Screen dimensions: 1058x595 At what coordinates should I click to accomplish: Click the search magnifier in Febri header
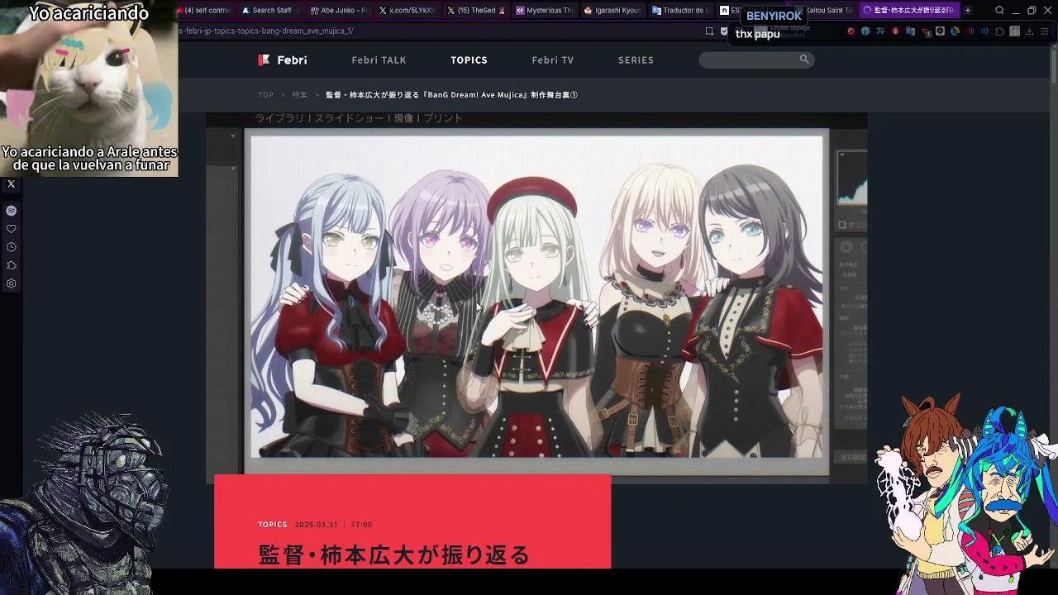pyautogui.click(x=804, y=59)
